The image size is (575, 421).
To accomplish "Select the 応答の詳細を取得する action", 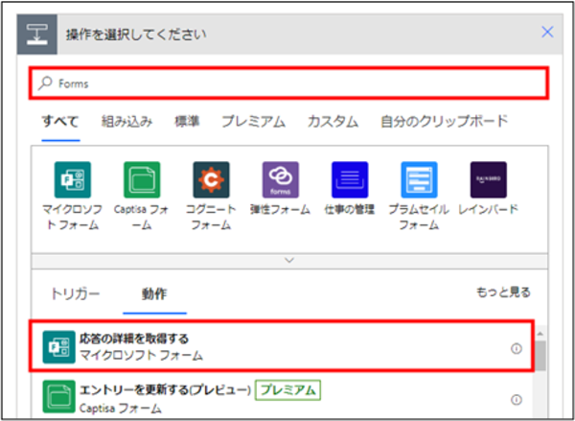I will [282, 346].
